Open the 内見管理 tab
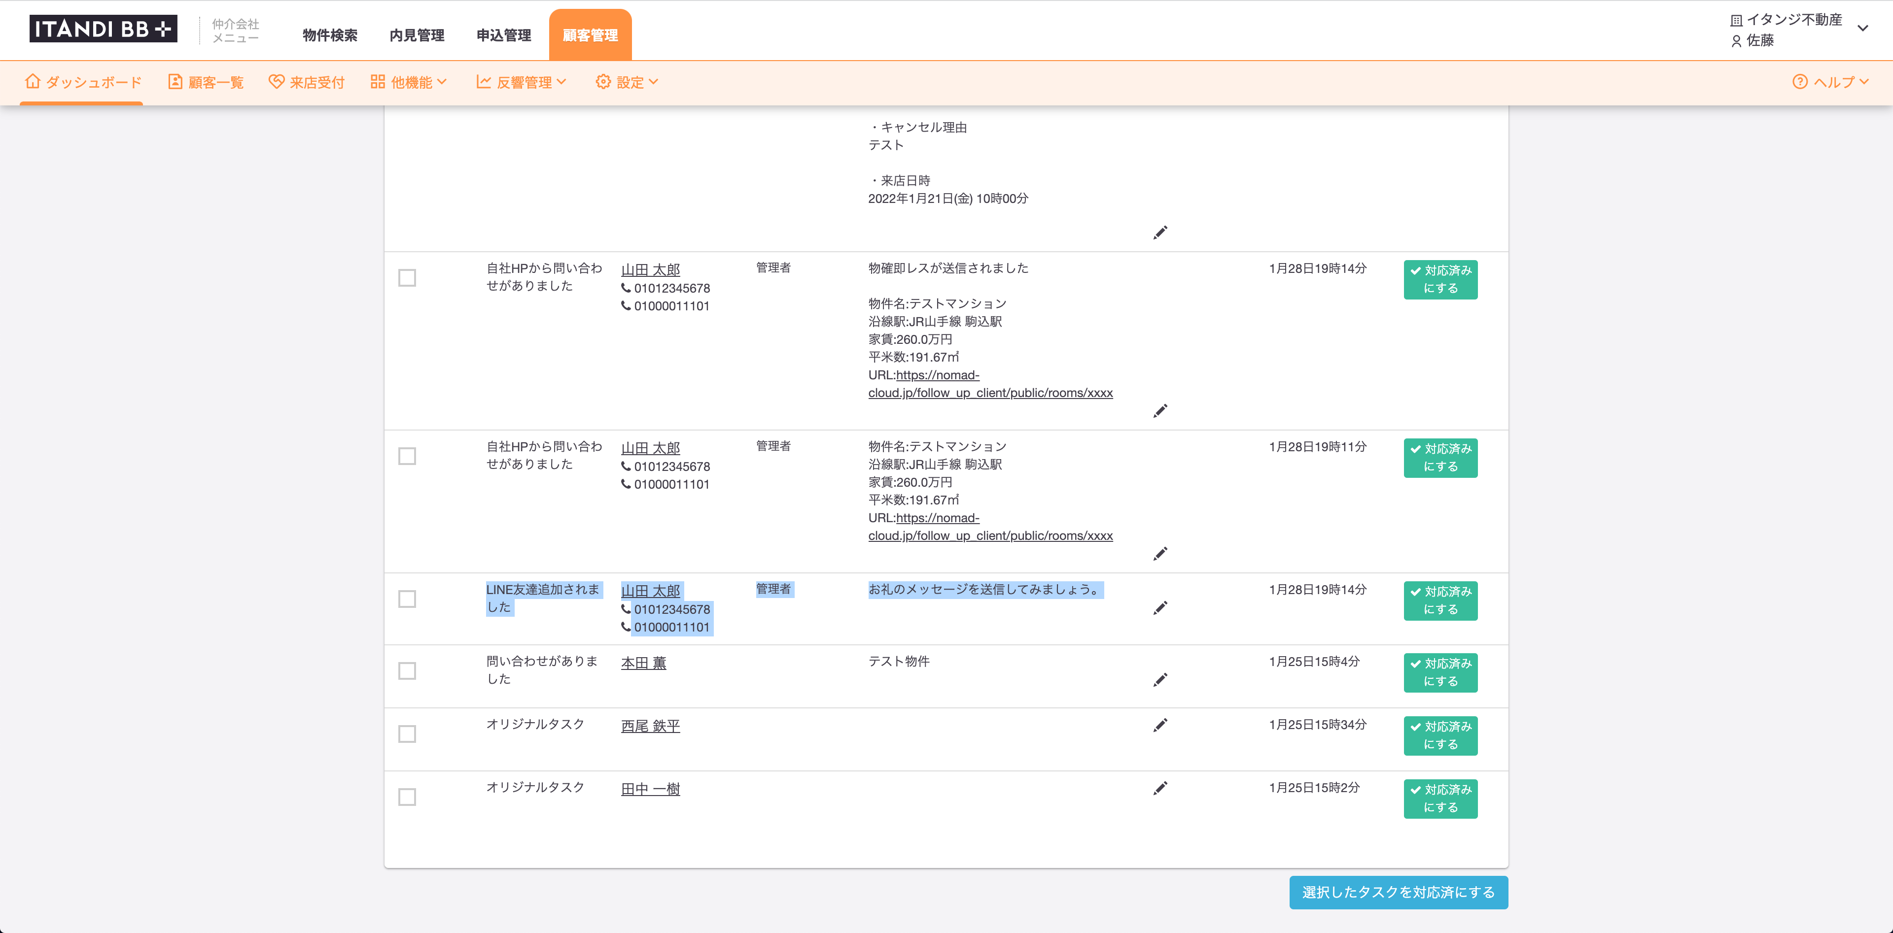 [417, 35]
